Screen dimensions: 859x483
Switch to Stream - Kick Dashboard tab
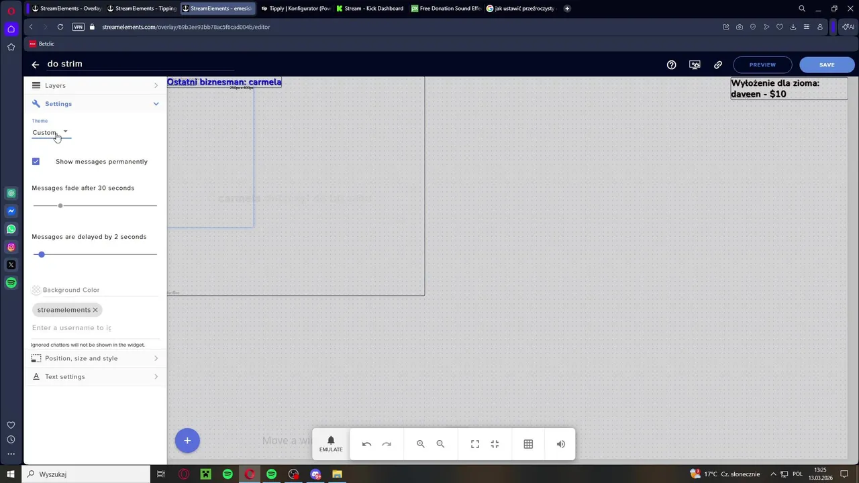370,9
